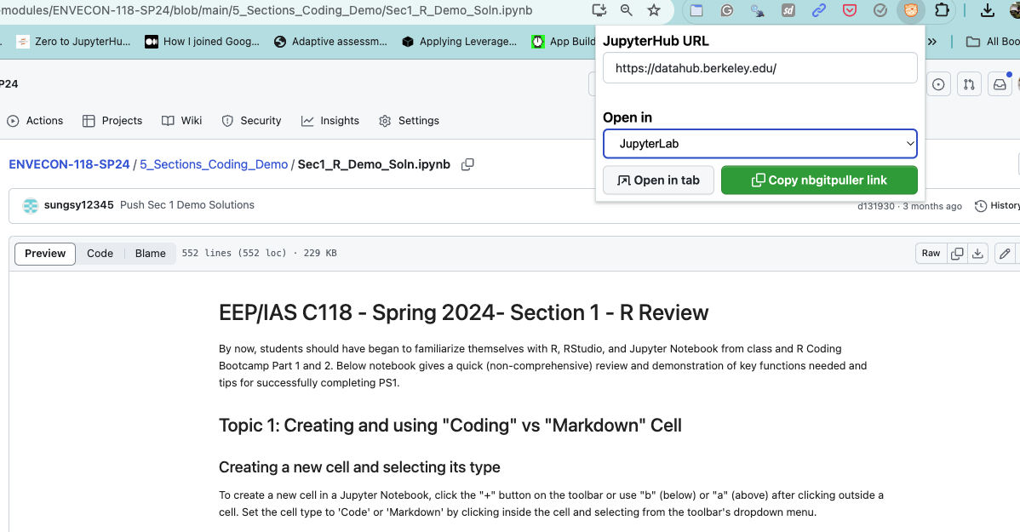Viewport: 1020px width, 532px height.
Task: Click the ENVECON-118-SP24 breadcrumb link
Action: tap(69, 164)
